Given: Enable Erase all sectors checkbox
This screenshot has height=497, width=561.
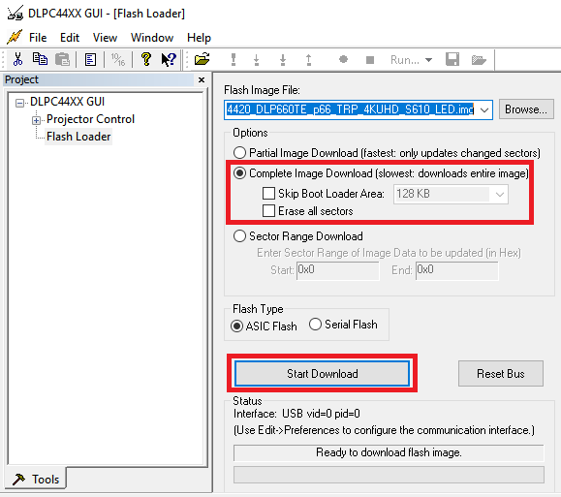Looking at the screenshot, I should [268, 211].
